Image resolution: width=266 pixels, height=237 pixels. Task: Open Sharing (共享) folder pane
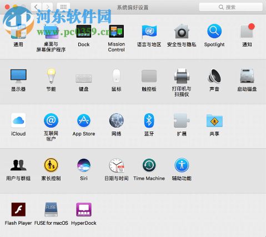(x=214, y=120)
